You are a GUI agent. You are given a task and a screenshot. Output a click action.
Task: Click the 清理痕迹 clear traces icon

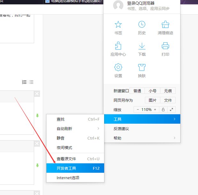(x=165, y=25)
